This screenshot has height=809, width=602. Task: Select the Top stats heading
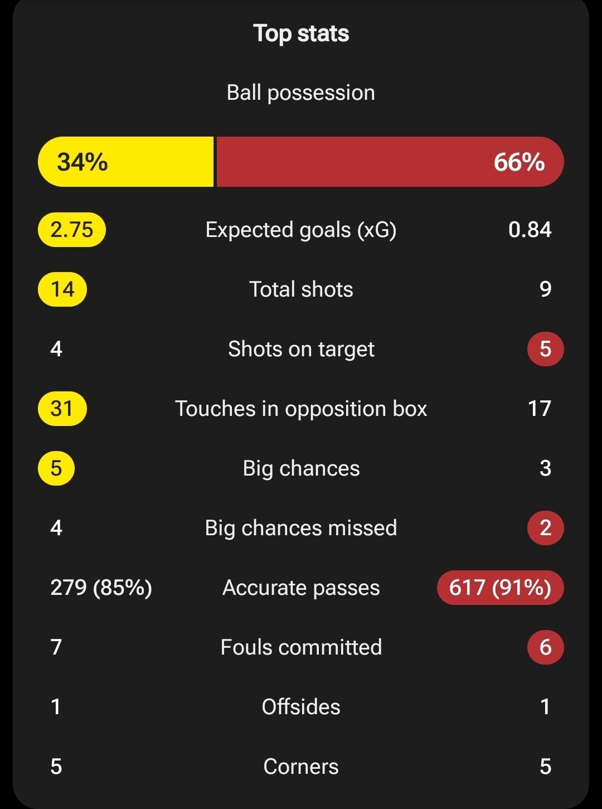pyautogui.click(x=301, y=33)
